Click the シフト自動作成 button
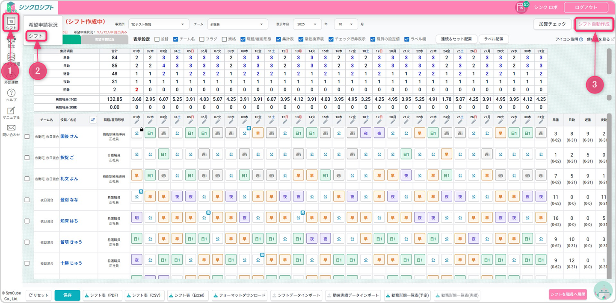This screenshot has height=303, width=616. click(593, 24)
